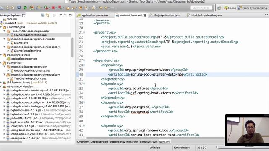269x151 pixels.
Task: Close the Package Explorer view tab
Action: click(24, 15)
